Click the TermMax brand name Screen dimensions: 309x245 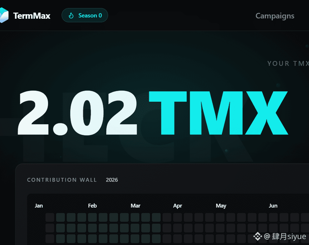pos(32,16)
